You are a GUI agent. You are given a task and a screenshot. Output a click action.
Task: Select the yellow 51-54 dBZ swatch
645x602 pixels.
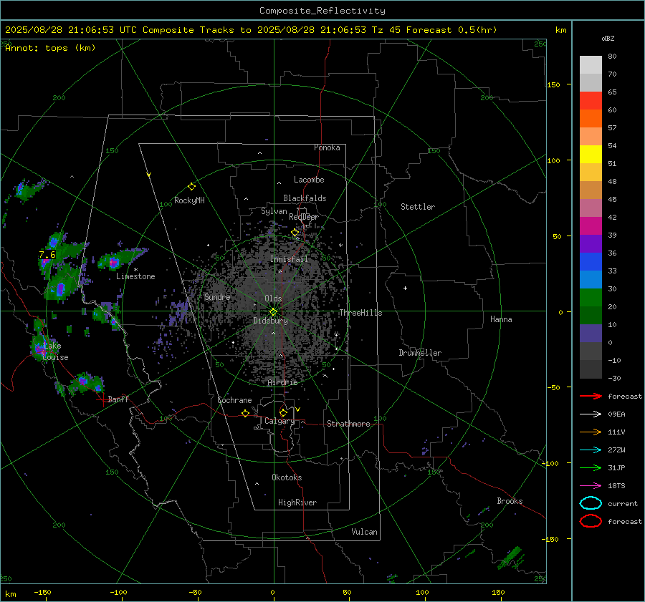pyautogui.click(x=591, y=154)
